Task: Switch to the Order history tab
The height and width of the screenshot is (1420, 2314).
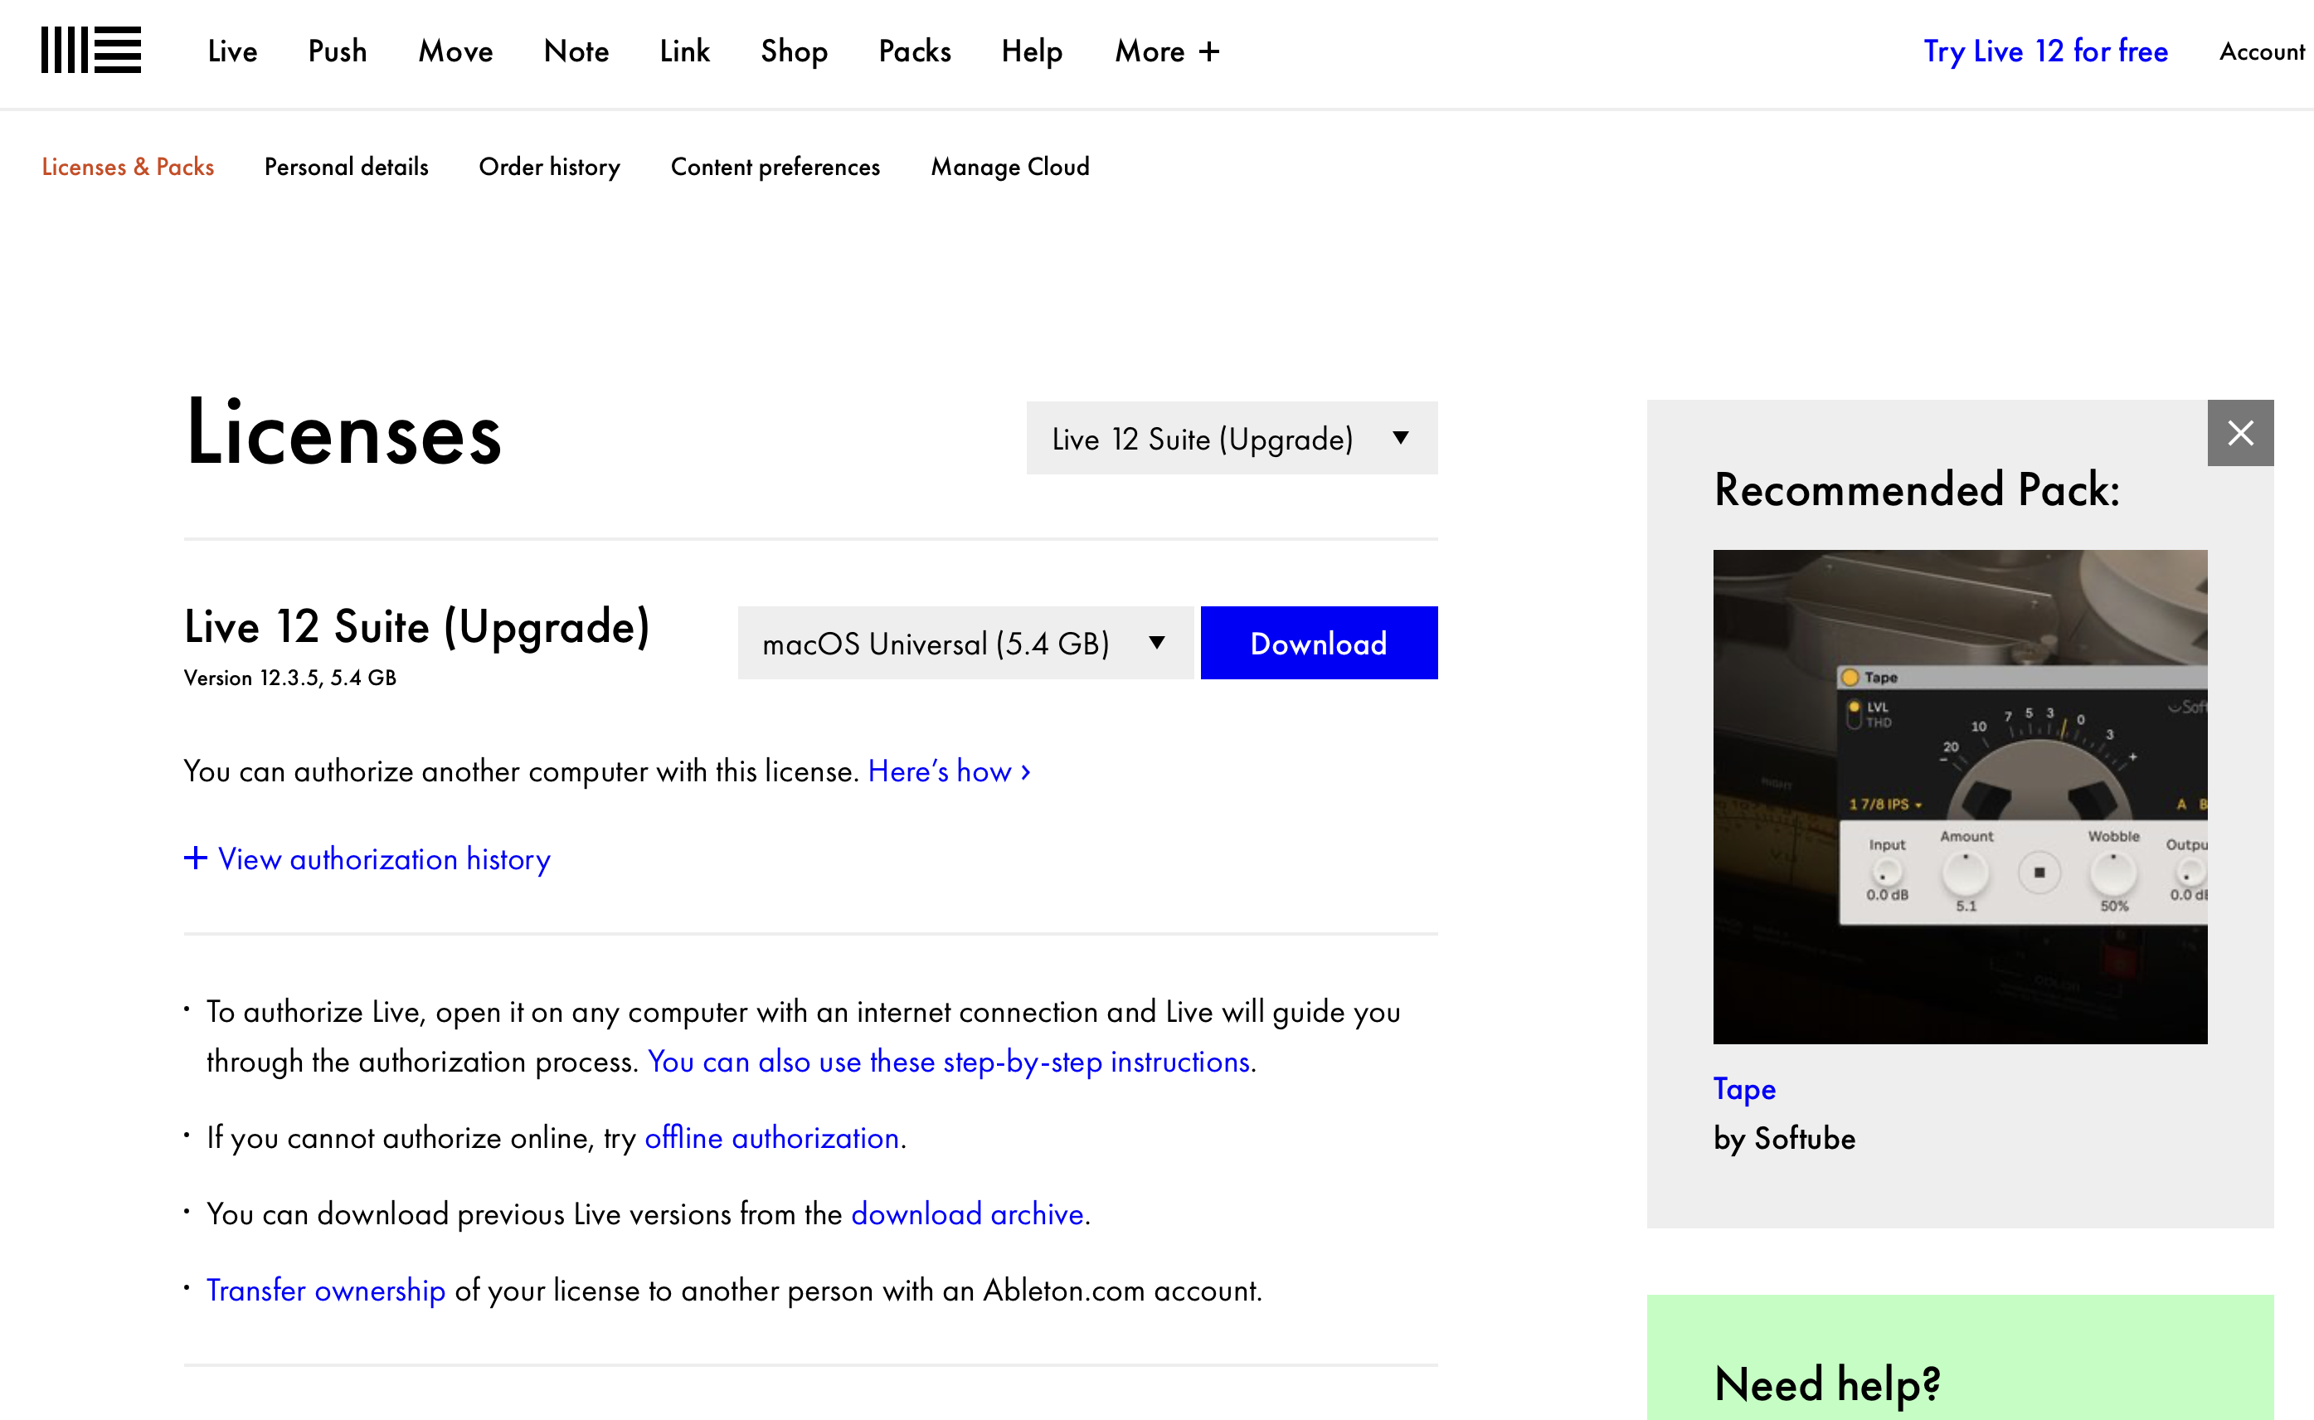Action: point(549,166)
